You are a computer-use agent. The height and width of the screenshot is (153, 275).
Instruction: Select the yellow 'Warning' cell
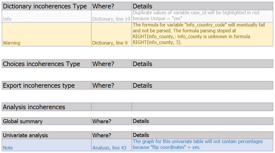click(47, 34)
